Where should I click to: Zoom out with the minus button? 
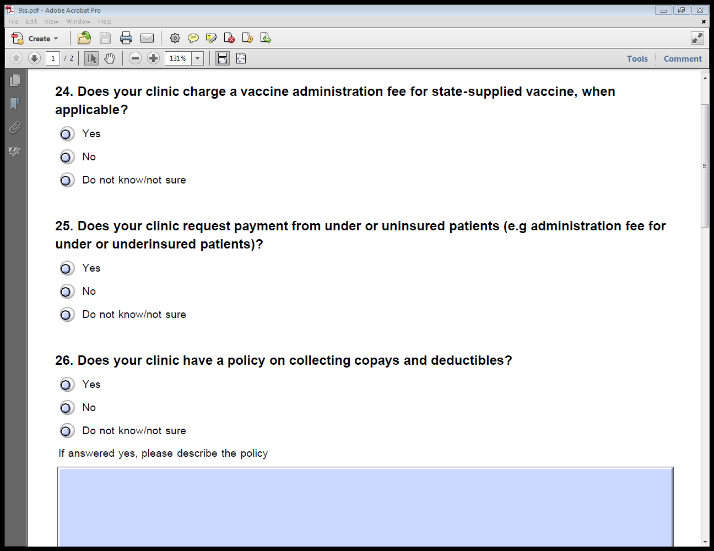(136, 58)
